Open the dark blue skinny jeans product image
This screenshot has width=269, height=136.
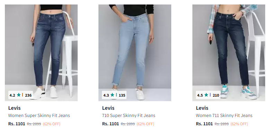tap(41, 52)
